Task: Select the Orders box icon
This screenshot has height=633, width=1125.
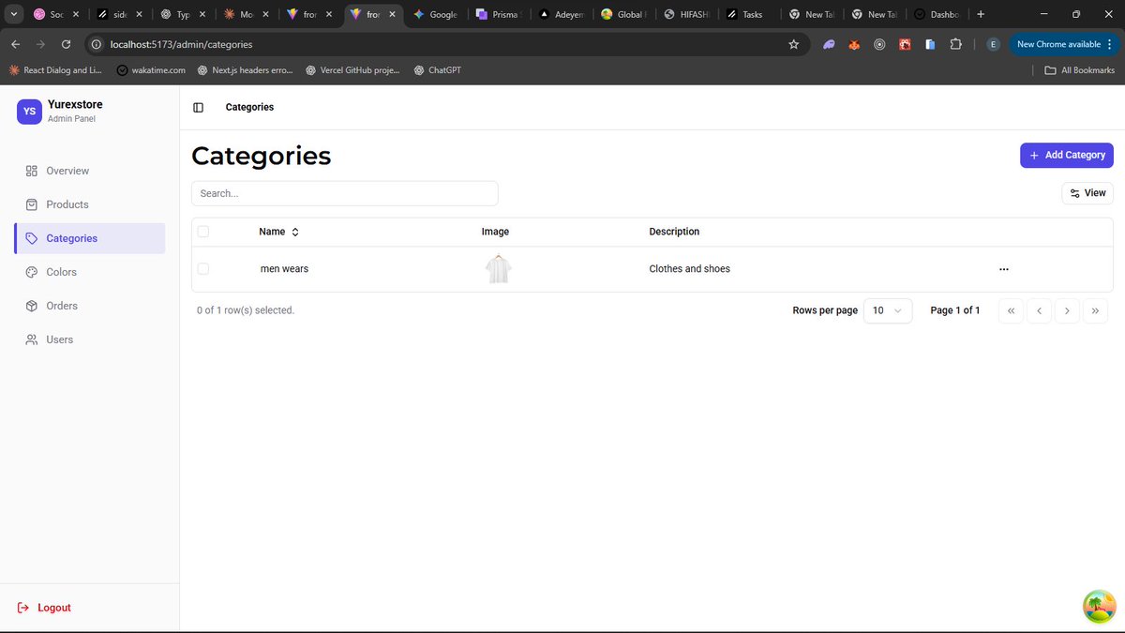Action: pos(30,306)
